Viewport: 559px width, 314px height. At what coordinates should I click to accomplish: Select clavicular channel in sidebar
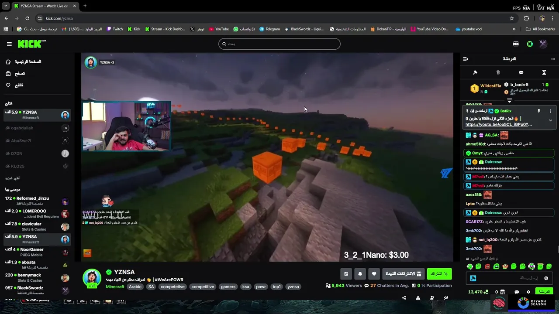pos(37,226)
